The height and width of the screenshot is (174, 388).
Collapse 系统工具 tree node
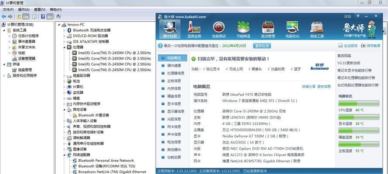(x=4, y=30)
